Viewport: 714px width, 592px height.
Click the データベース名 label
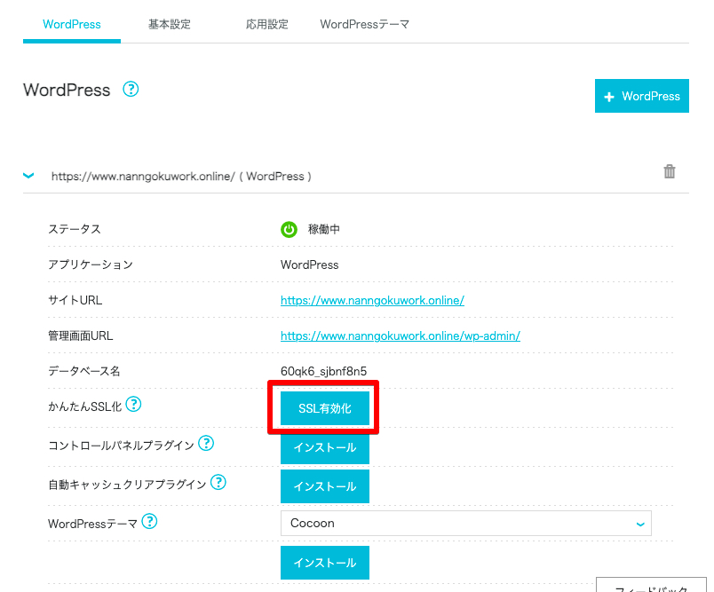pyautogui.click(x=83, y=371)
